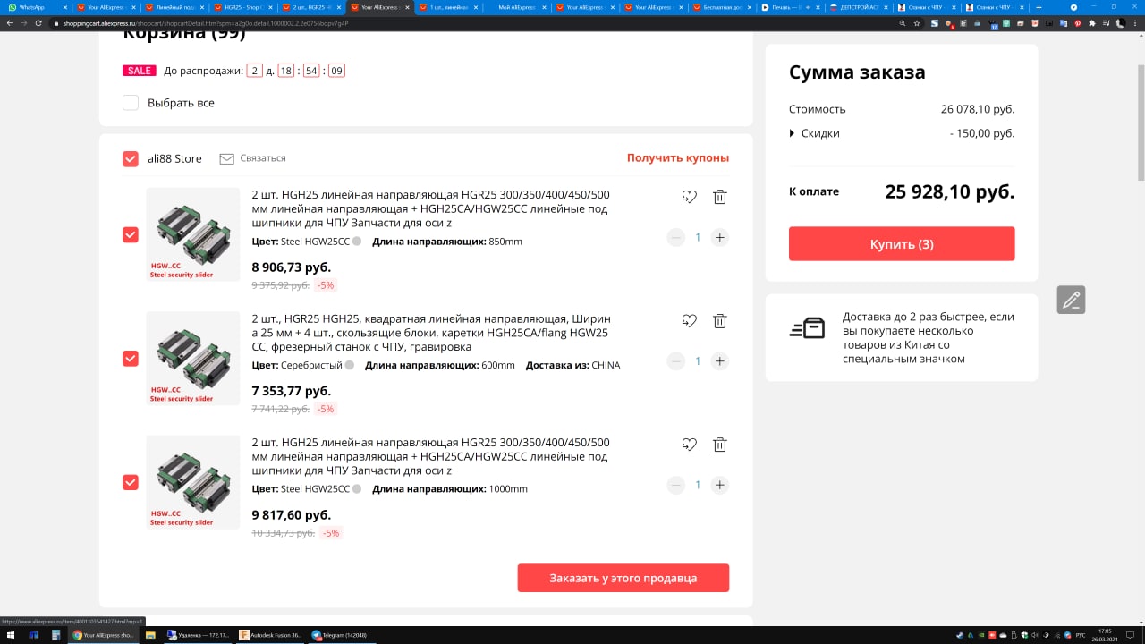The height and width of the screenshot is (644, 1145).
Task: Add the 850mm HGW25CC item to wishlist
Action: coord(689,197)
